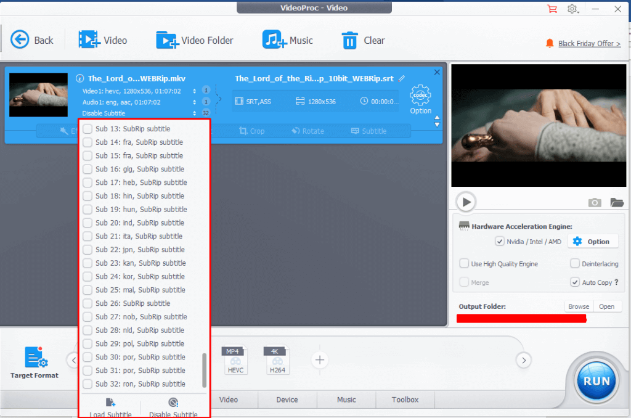
Task: Add audio with the Music icon
Action: pyautogui.click(x=274, y=40)
